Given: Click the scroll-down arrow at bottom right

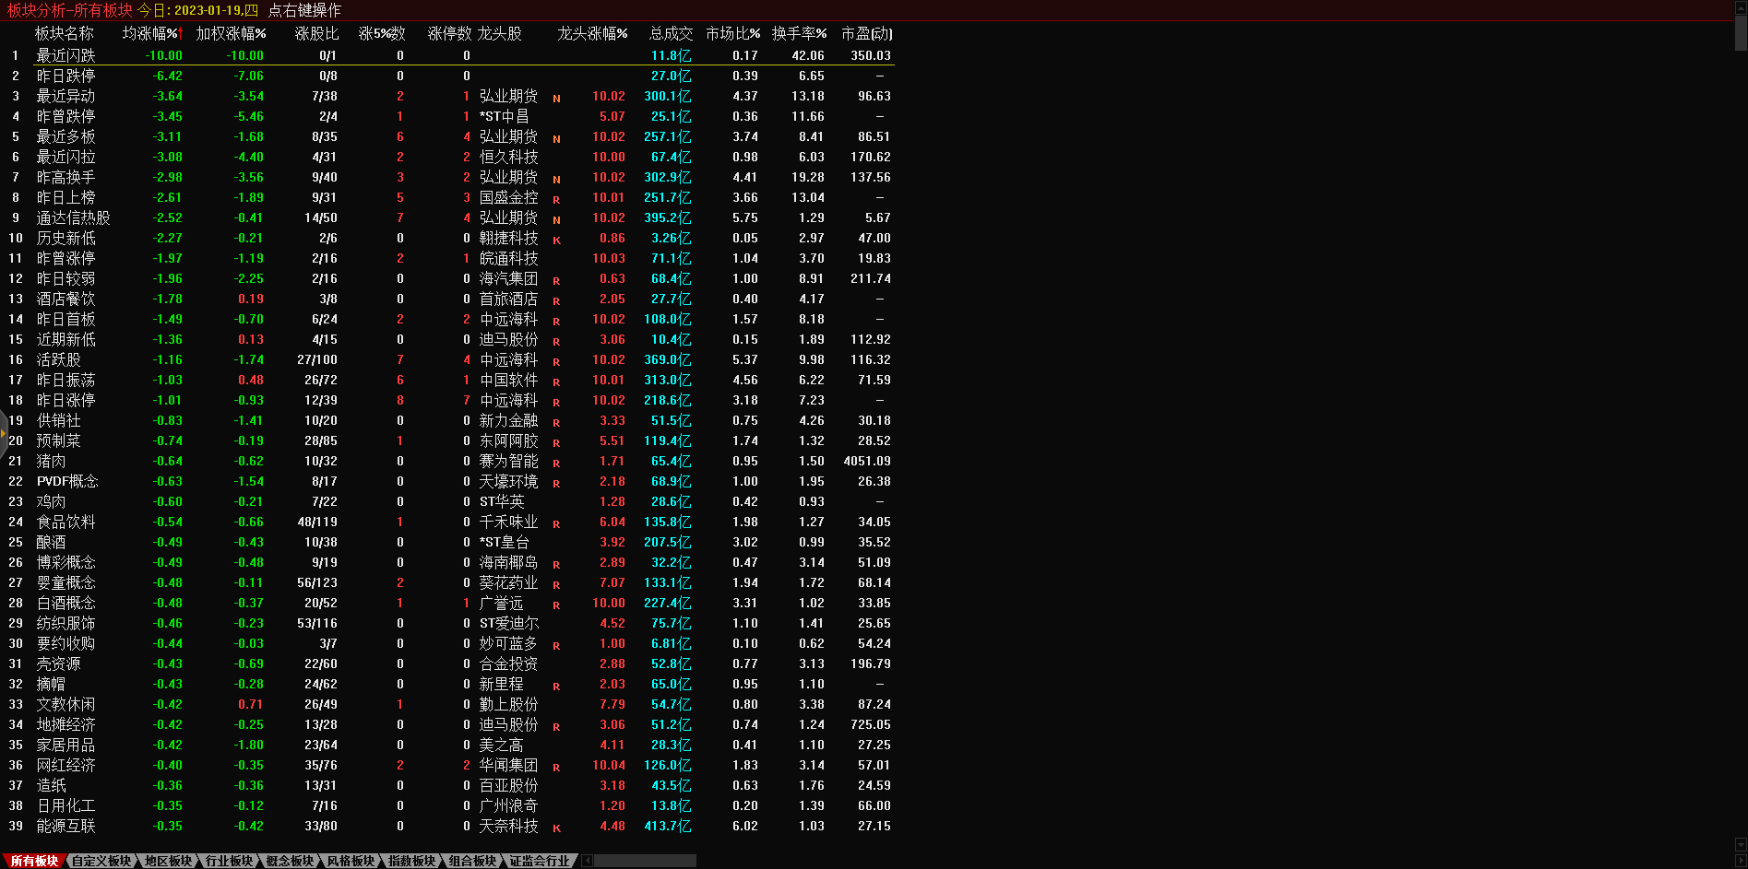Looking at the screenshot, I should tap(1741, 845).
